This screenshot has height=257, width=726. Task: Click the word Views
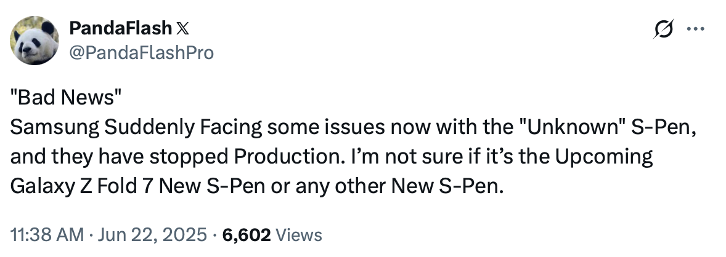click(299, 234)
